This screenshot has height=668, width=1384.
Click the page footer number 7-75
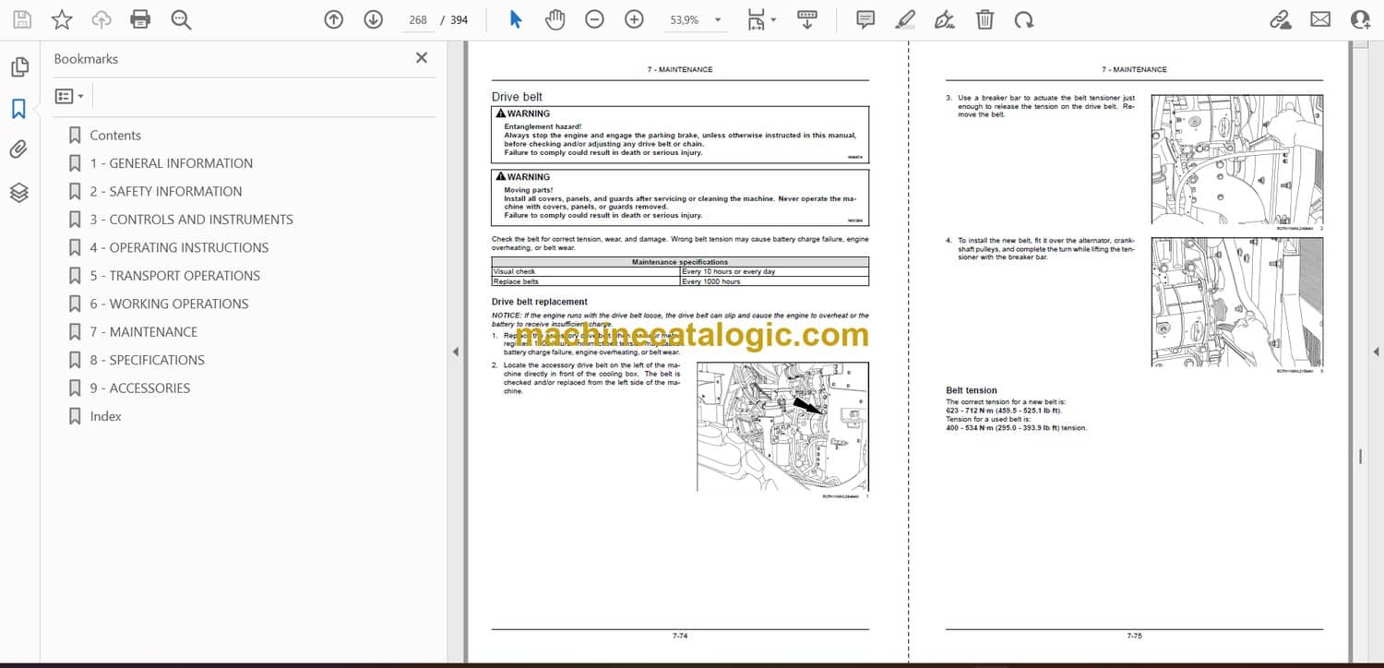[1134, 636]
